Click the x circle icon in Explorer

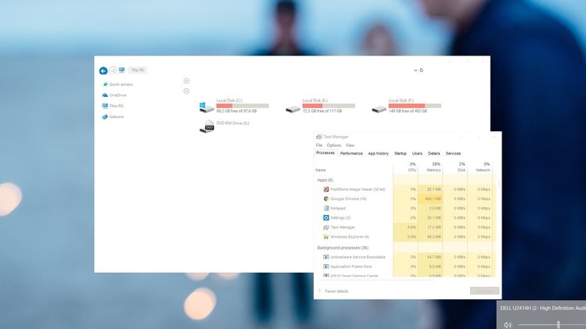coord(186,91)
